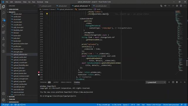Open the Edit menu
The width and height of the screenshot is (188, 106).
(11, 2)
